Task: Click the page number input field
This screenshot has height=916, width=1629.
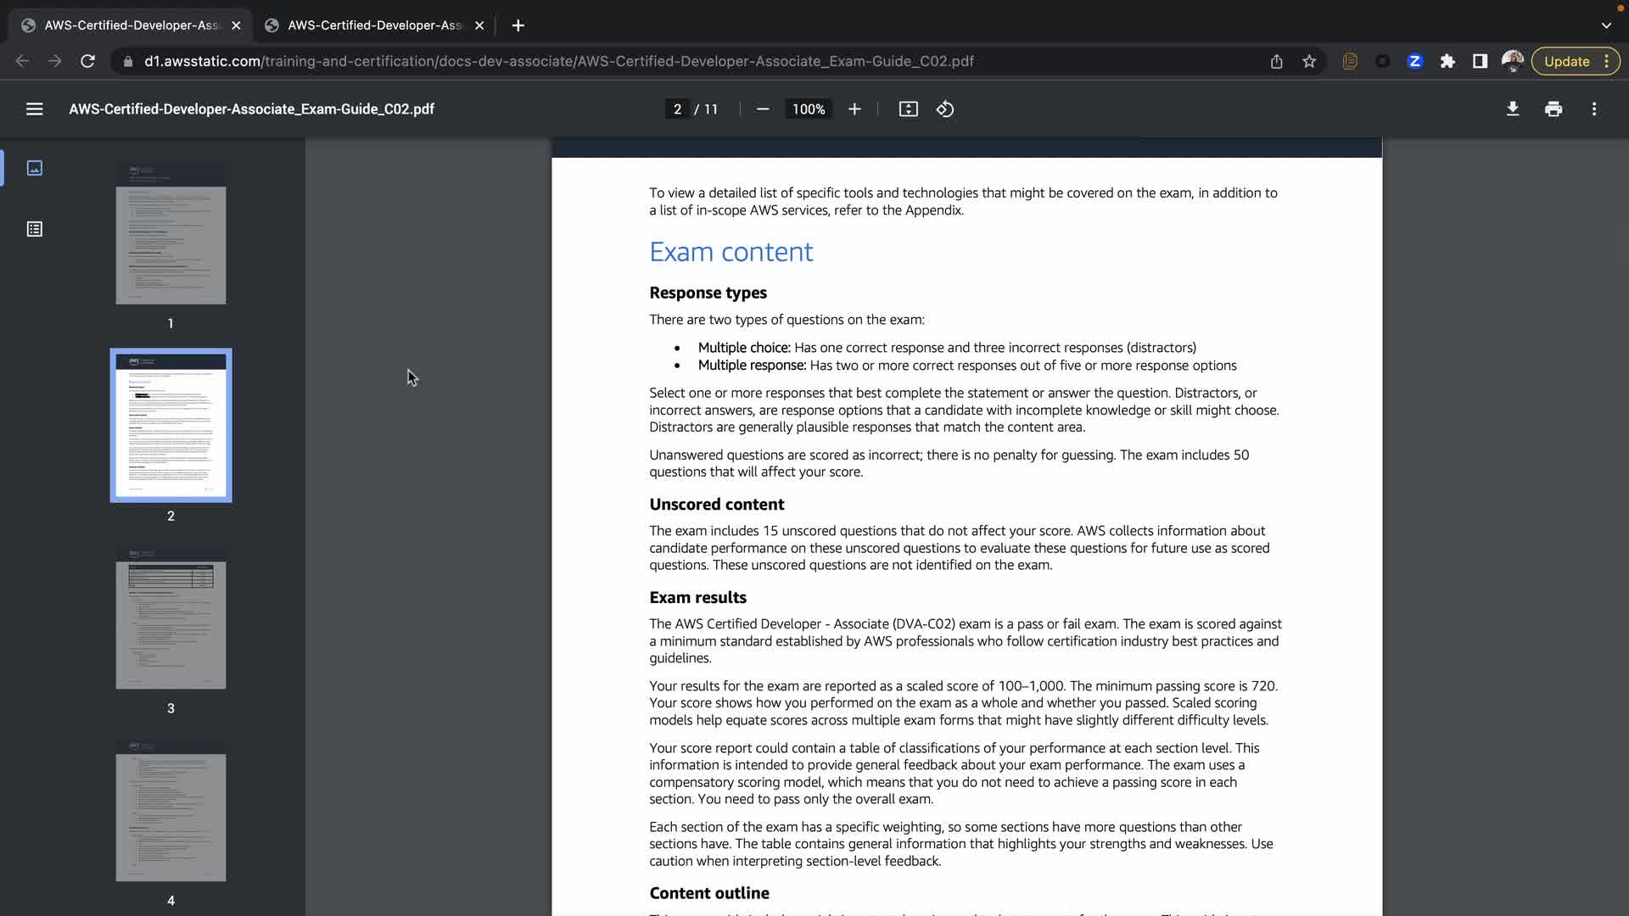Action: pos(677,109)
